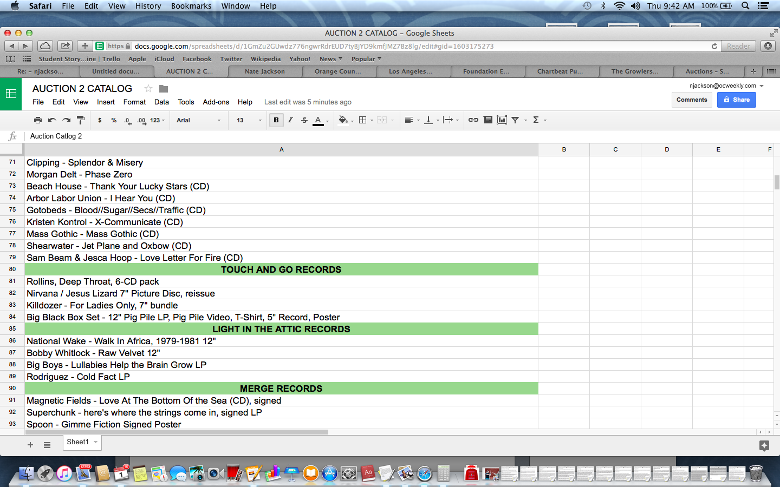This screenshot has width=780, height=487.
Task: Click the filter funnel icon
Action: (x=515, y=120)
